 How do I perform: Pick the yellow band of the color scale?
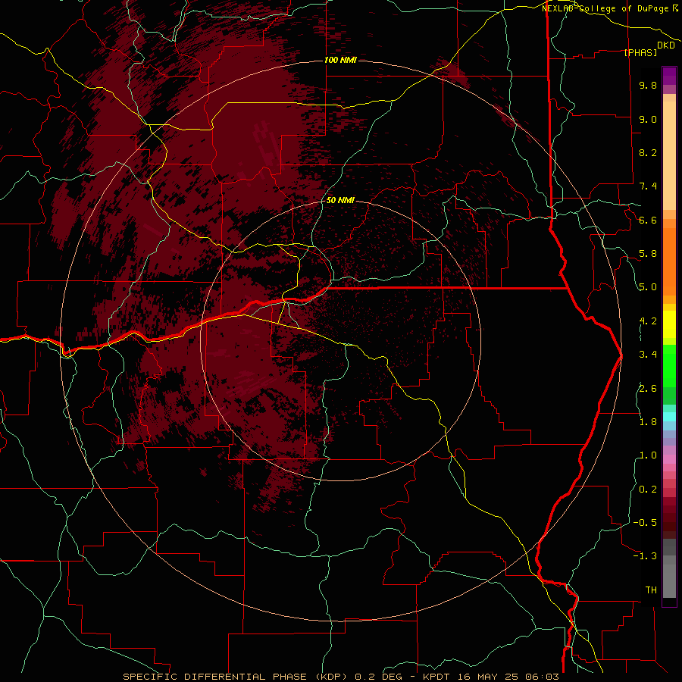669,324
